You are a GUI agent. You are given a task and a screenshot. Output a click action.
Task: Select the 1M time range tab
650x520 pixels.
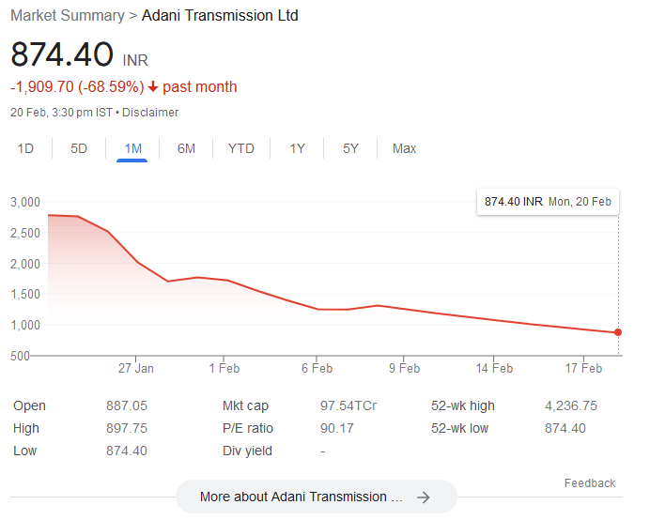point(132,148)
